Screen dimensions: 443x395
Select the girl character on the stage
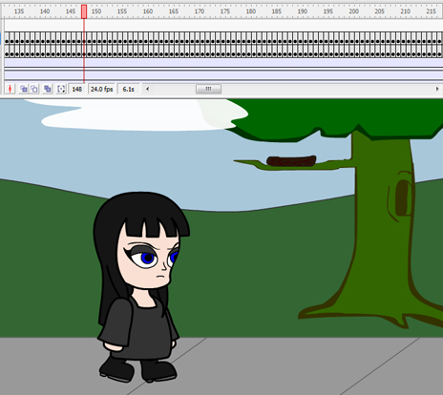[x=141, y=286]
